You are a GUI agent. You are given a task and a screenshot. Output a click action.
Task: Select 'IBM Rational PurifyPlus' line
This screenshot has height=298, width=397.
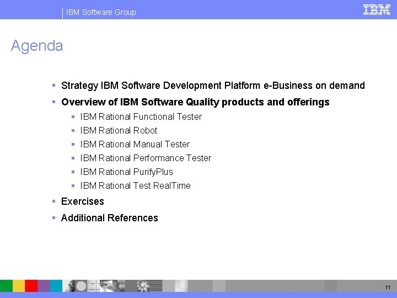click(x=126, y=172)
